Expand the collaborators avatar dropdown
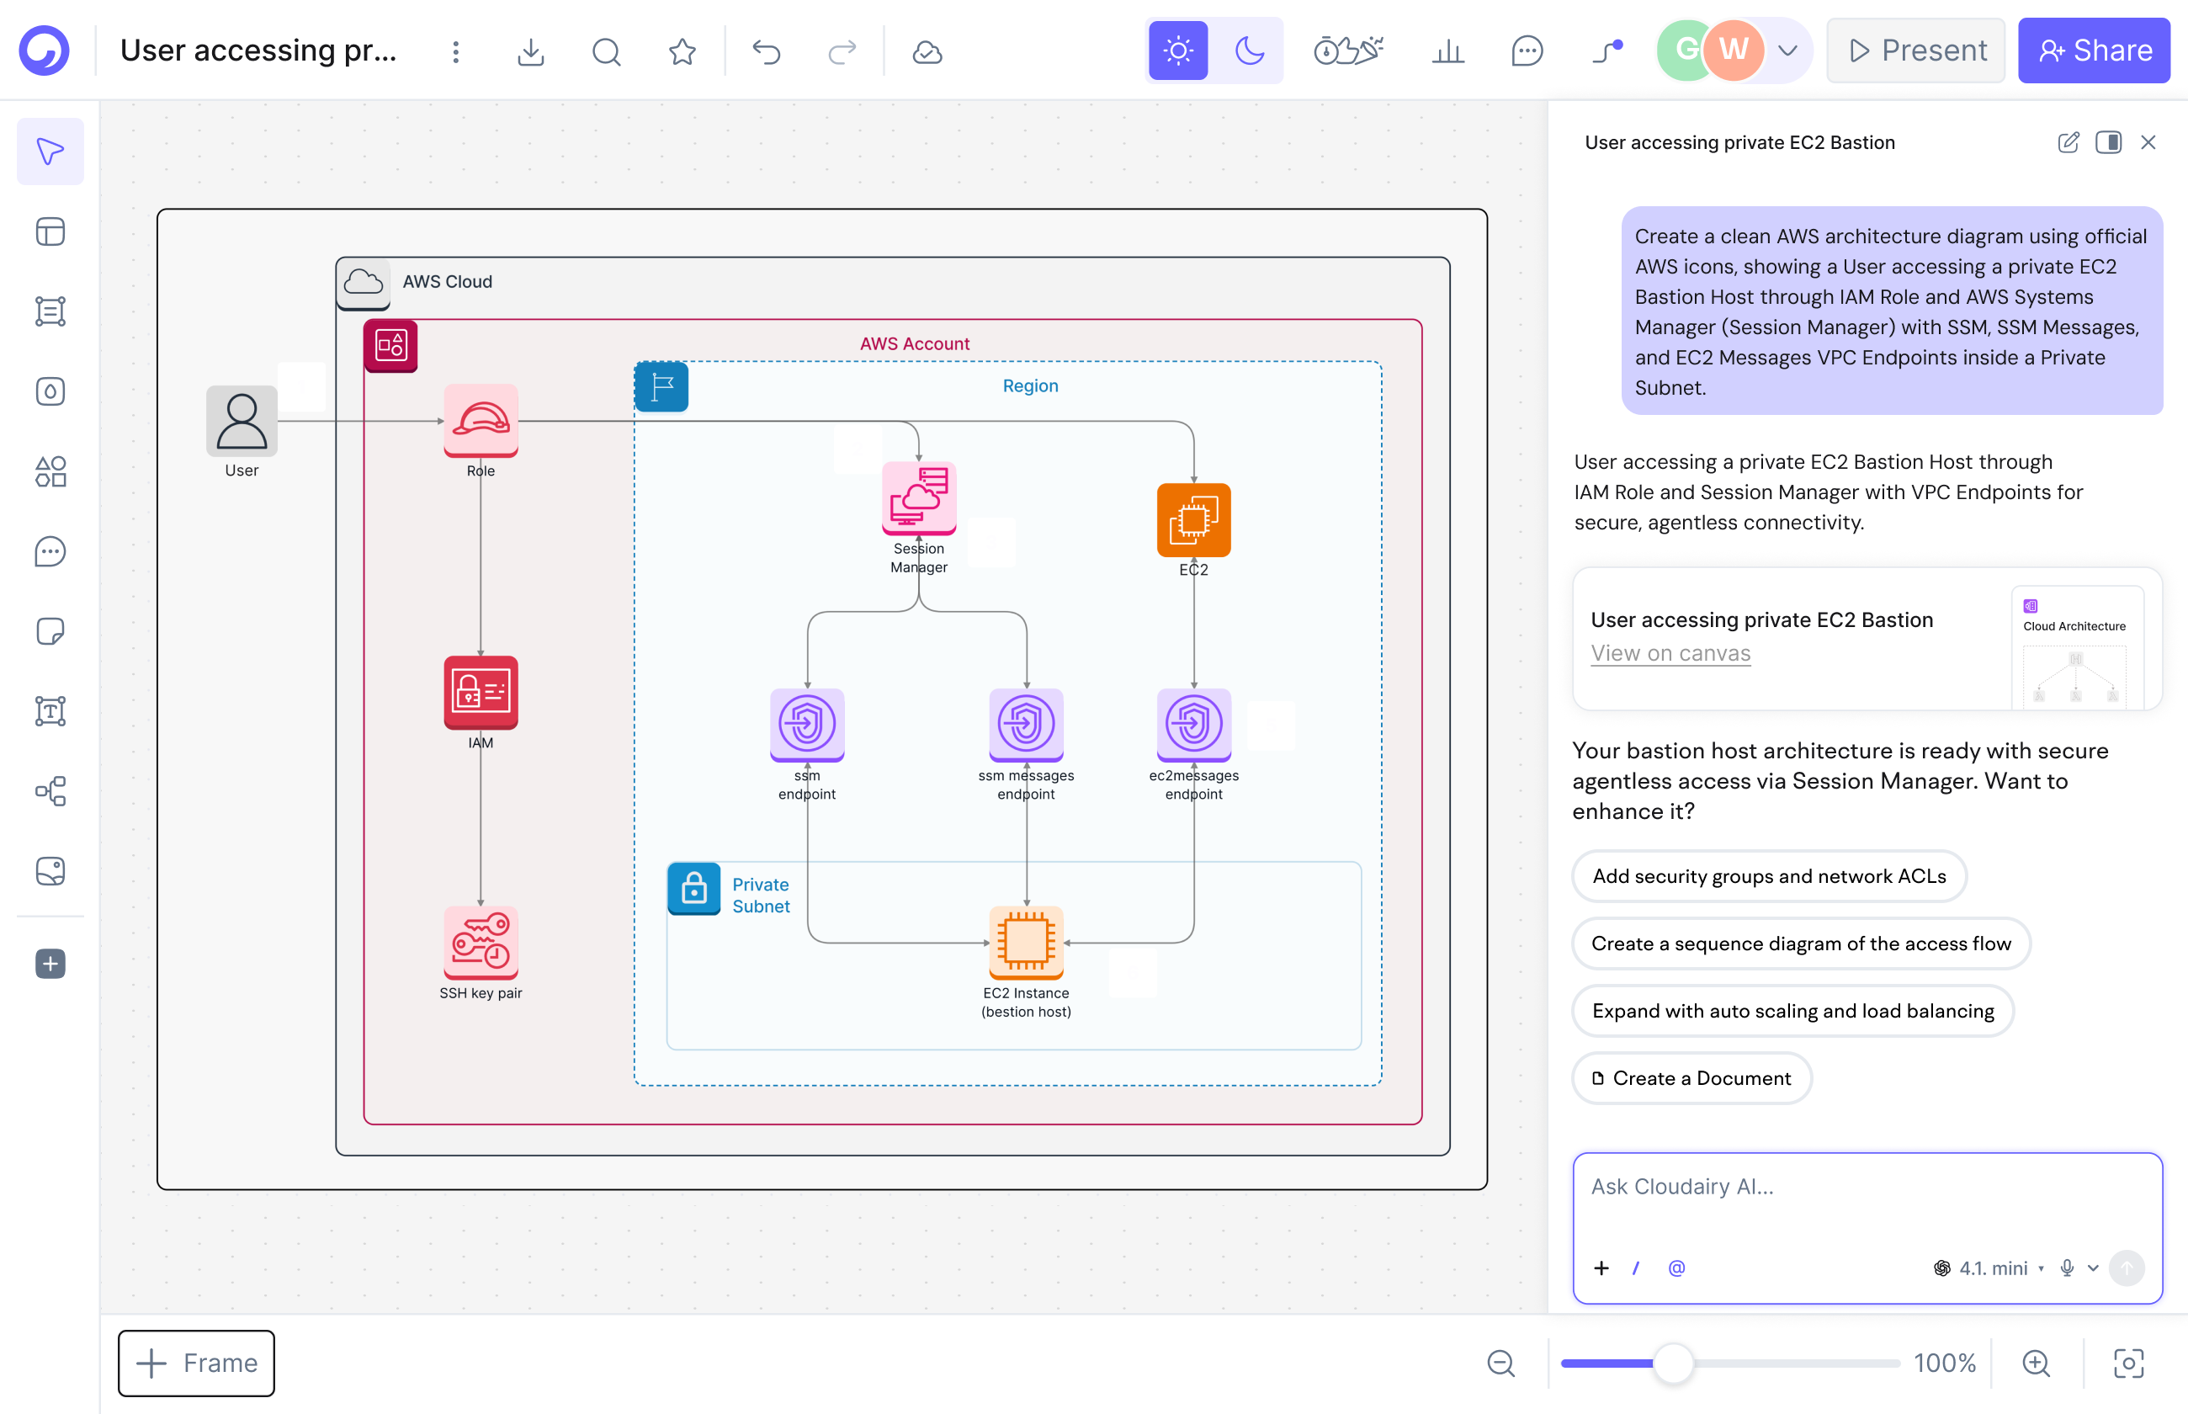The height and width of the screenshot is (1414, 2188). [1787, 50]
